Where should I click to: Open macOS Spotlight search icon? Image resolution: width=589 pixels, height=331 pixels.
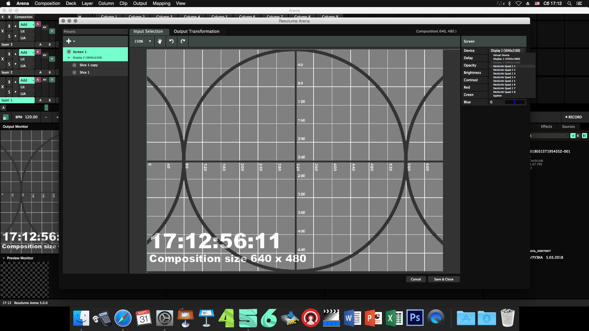pyautogui.click(x=569, y=3)
